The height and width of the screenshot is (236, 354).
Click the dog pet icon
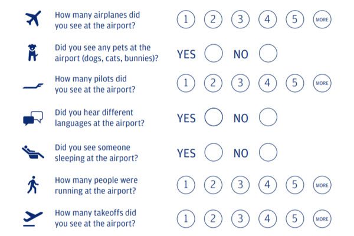[x=32, y=53]
